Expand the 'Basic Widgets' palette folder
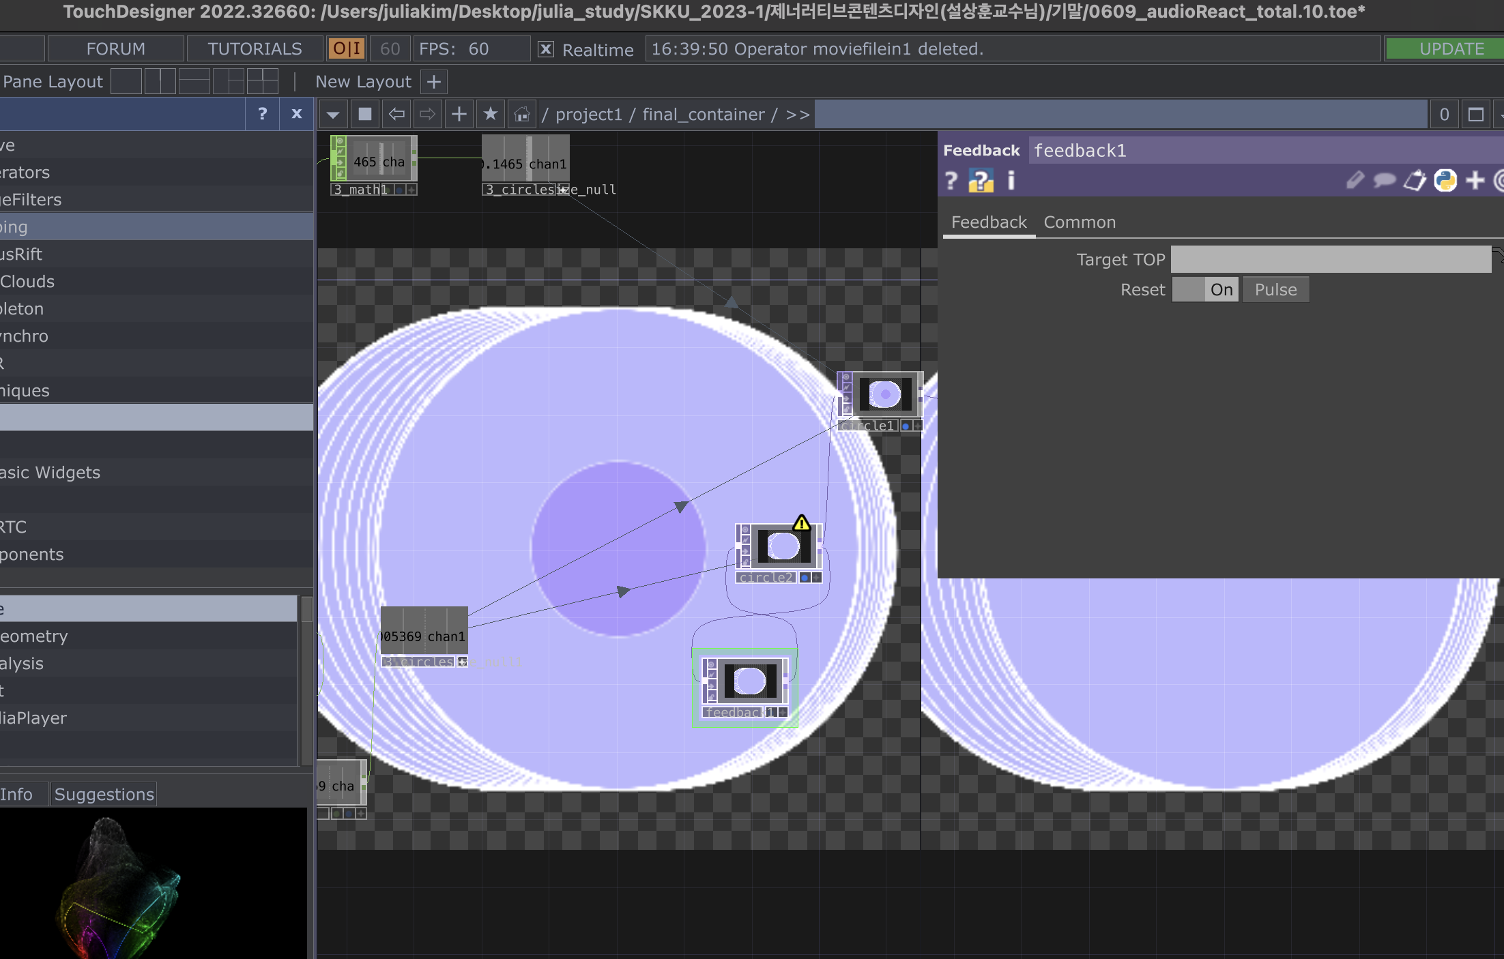Viewport: 1504px width, 959px height. tap(50, 472)
